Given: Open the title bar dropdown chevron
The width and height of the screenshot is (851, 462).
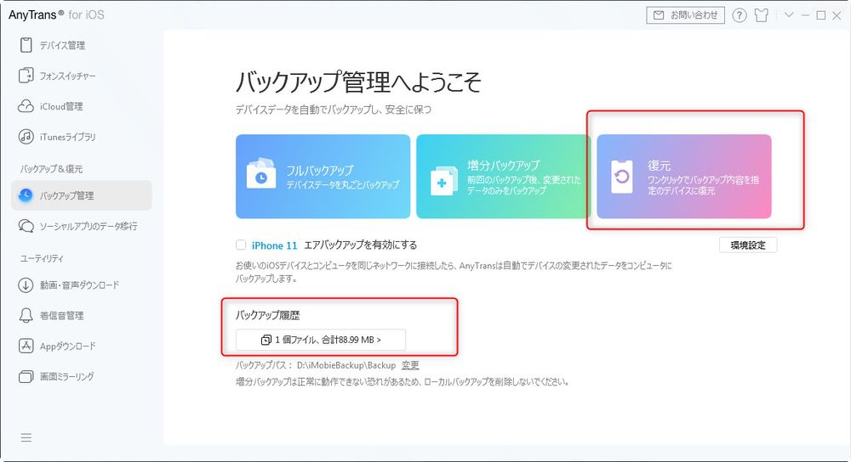Looking at the screenshot, I should pos(789,15).
